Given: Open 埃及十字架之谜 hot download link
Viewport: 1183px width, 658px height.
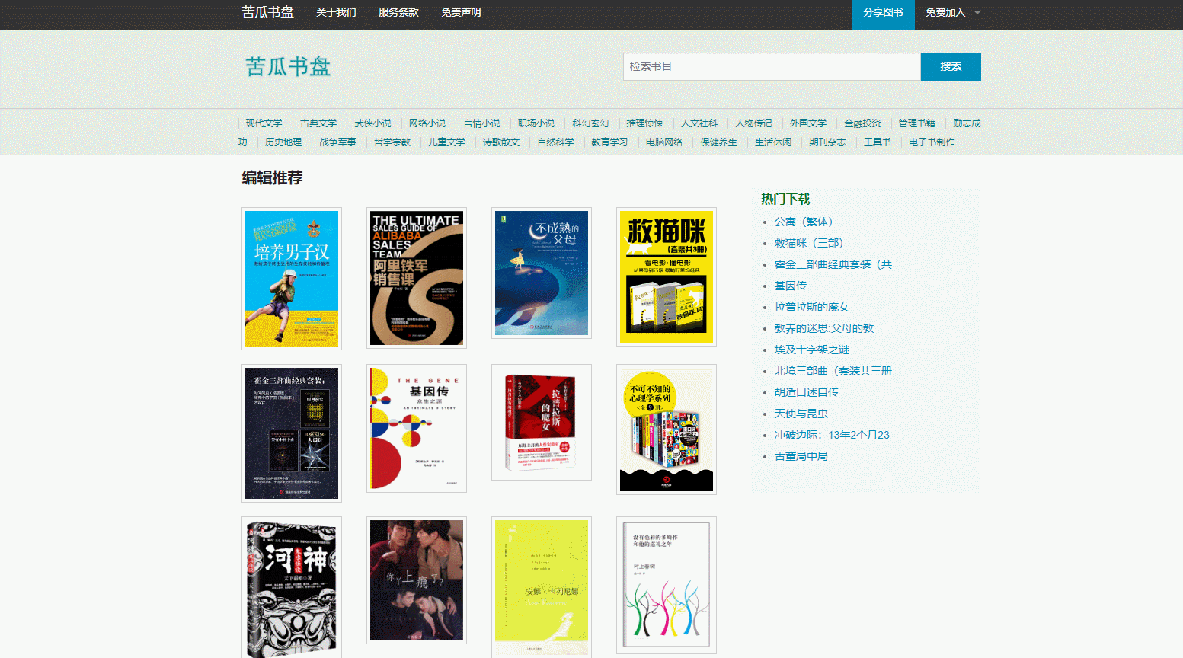Looking at the screenshot, I should click(812, 350).
